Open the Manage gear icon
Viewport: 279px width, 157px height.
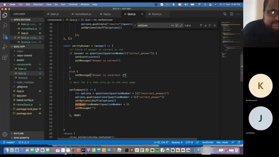click(x=5, y=134)
